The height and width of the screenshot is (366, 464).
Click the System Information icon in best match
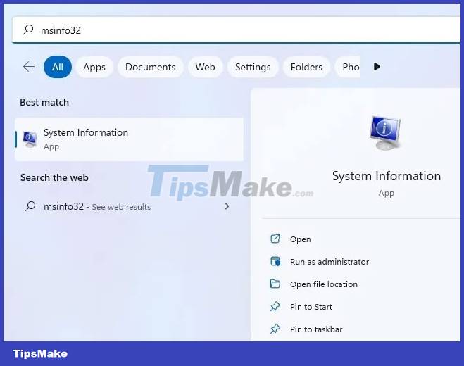(30, 139)
